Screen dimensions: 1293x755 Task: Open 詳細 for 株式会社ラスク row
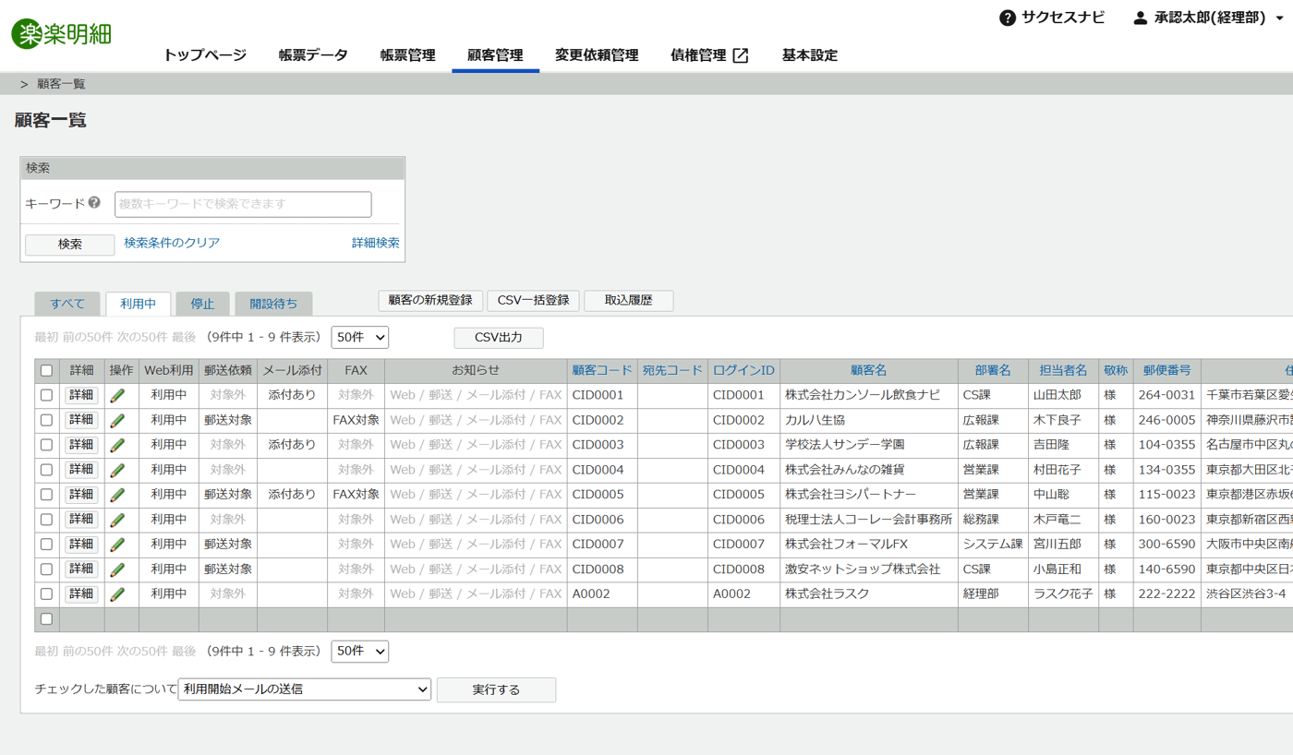click(82, 594)
